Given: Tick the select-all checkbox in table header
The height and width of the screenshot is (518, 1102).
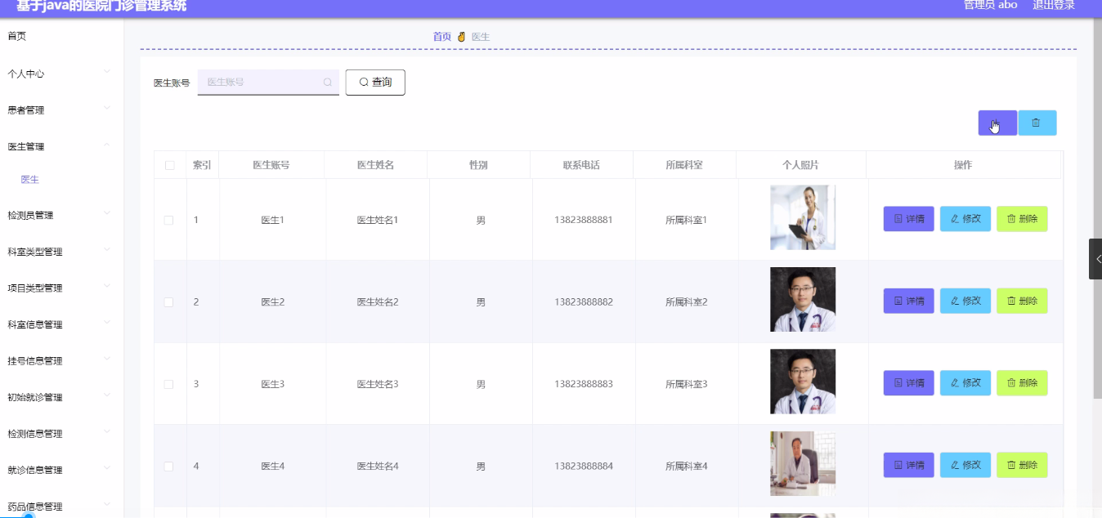Looking at the screenshot, I should (x=170, y=165).
